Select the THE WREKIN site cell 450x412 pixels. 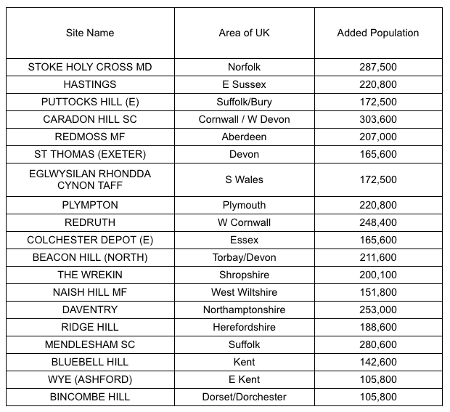[x=90, y=275]
